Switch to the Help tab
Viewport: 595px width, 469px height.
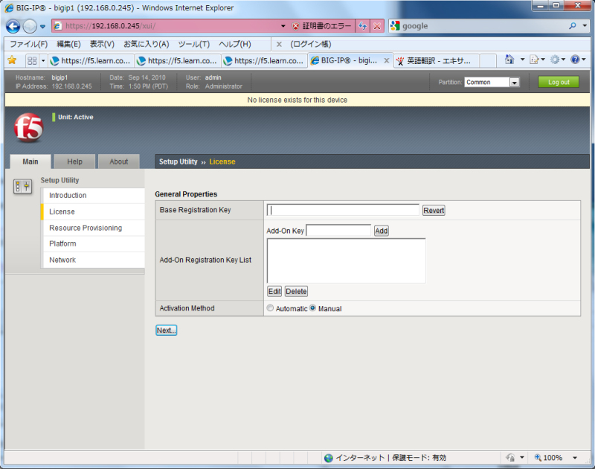(74, 162)
